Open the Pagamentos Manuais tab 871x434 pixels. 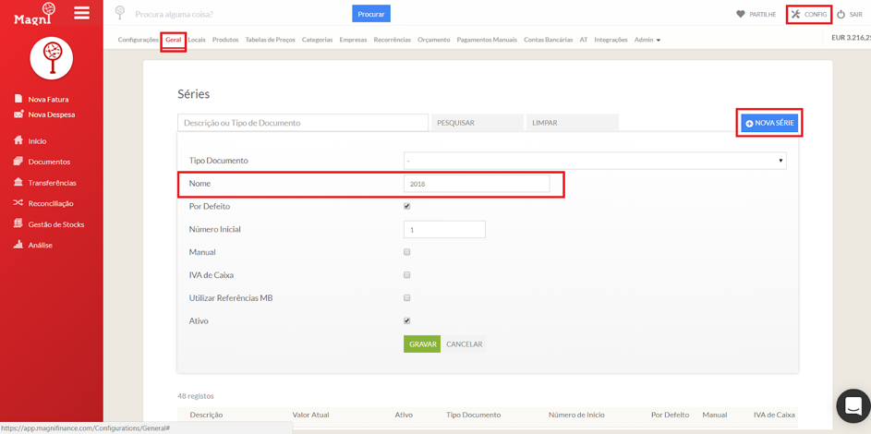pyautogui.click(x=487, y=40)
